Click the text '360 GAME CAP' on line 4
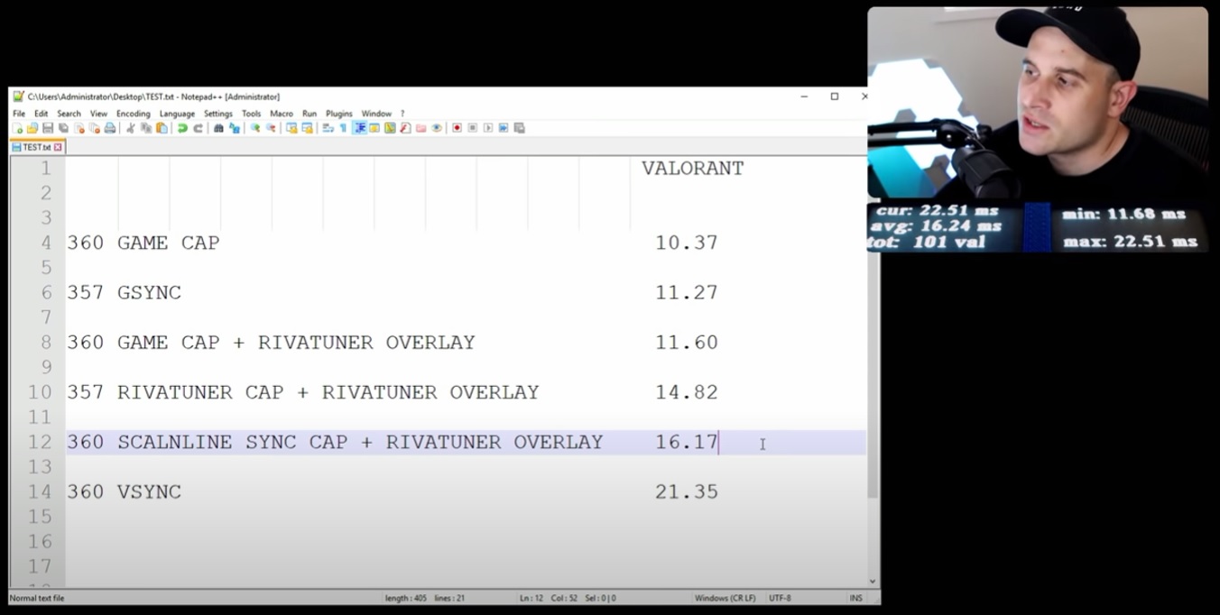Image resolution: width=1220 pixels, height=615 pixels. coord(143,243)
